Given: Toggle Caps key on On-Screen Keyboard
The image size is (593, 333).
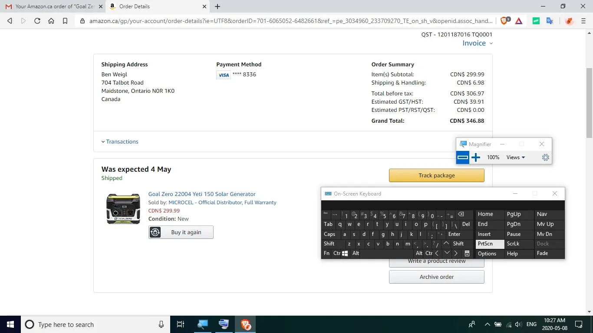Looking at the screenshot, I should 329,234.
